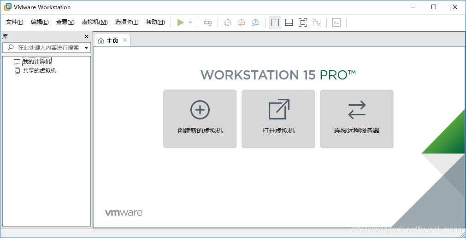Open the 编辑(E) menu
This screenshot has width=466, height=238.
(40, 22)
